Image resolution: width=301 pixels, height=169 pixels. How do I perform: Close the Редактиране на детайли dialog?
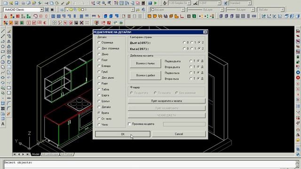click(x=205, y=32)
